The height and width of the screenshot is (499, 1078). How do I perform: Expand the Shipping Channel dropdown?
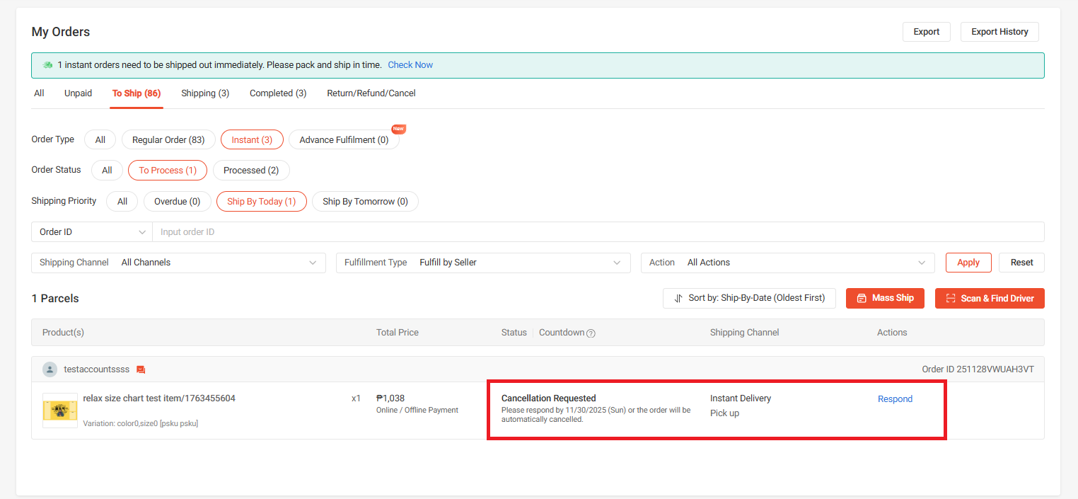(x=179, y=263)
